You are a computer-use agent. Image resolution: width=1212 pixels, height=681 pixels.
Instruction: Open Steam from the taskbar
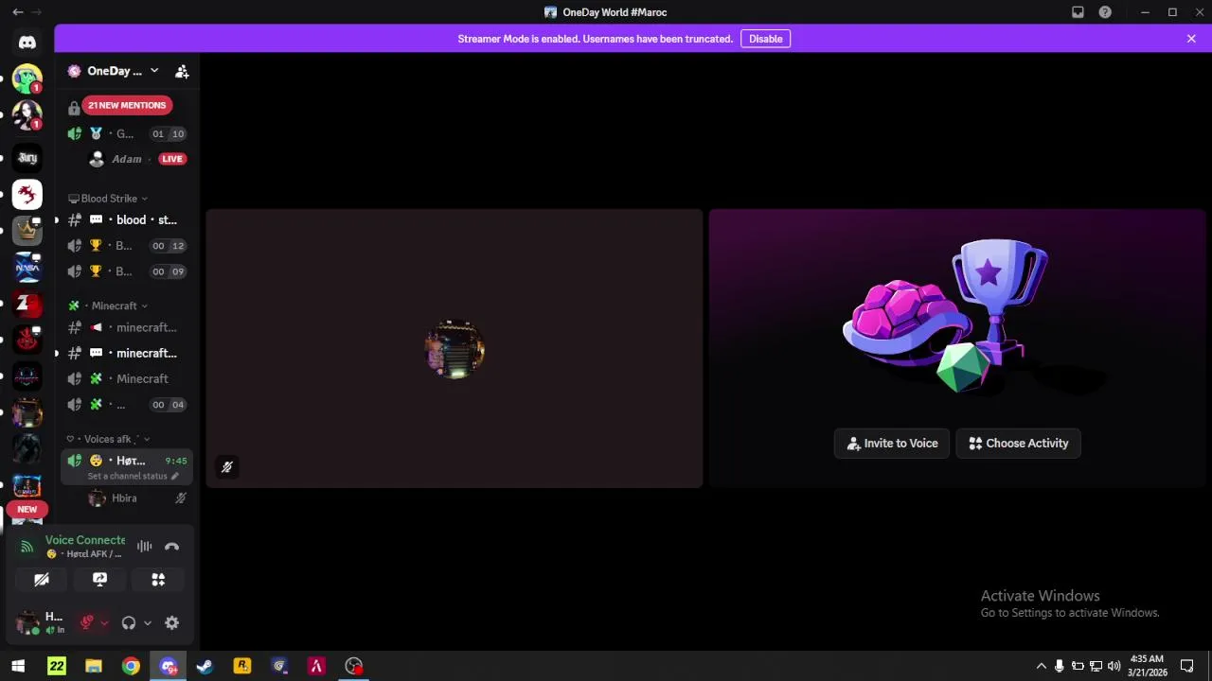pyautogui.click(x=205, y=666)
